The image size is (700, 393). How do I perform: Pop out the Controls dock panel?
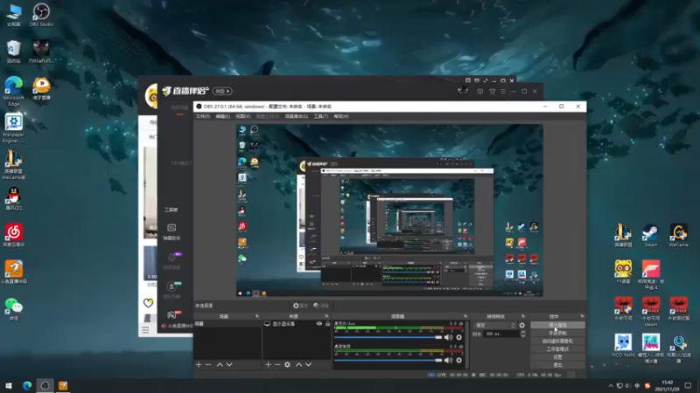pyautogui.click(x=582, y=316)
